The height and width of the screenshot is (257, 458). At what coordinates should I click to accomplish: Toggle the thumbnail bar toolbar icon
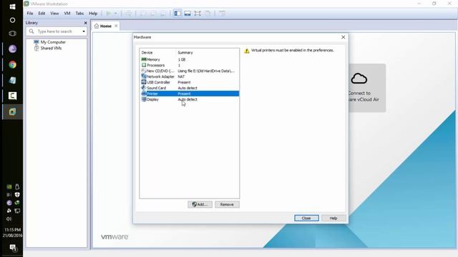tap(187, 14)
